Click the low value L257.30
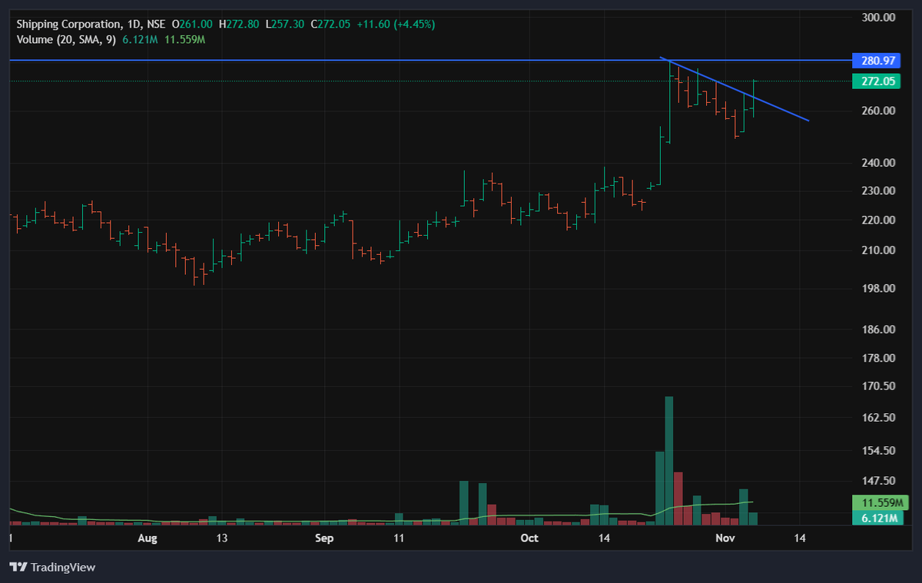The height and width of the screenshot is (583, 922). point(285,24)
